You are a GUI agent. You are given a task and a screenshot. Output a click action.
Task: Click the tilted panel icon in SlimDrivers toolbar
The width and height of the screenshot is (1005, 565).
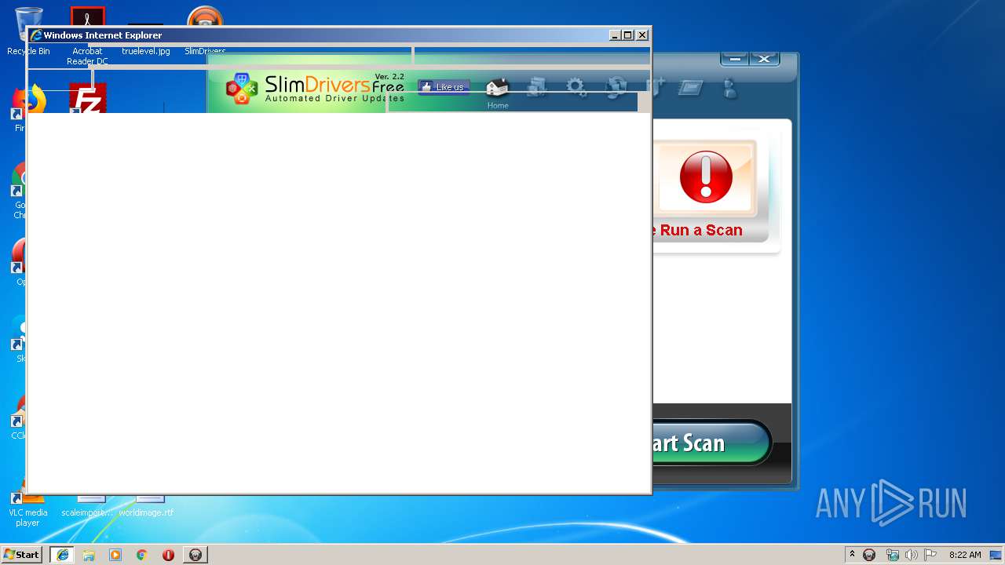(x=689, y=88)
